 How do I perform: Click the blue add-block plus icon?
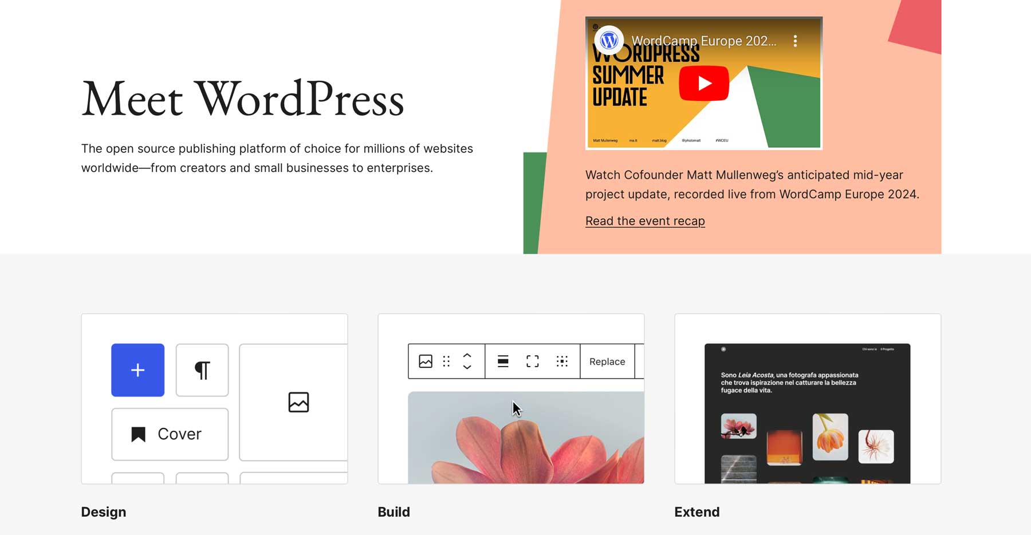pos(137,370)
